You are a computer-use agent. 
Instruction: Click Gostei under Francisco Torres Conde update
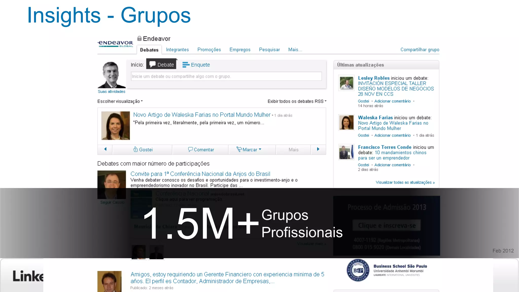pyautogui.click(x=363, y=165)
